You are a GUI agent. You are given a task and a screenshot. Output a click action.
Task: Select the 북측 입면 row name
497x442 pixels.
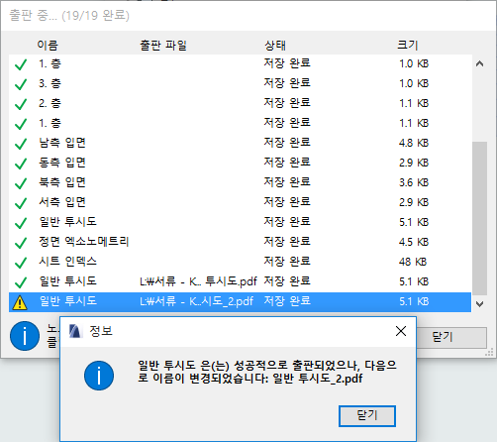[62, 182]
